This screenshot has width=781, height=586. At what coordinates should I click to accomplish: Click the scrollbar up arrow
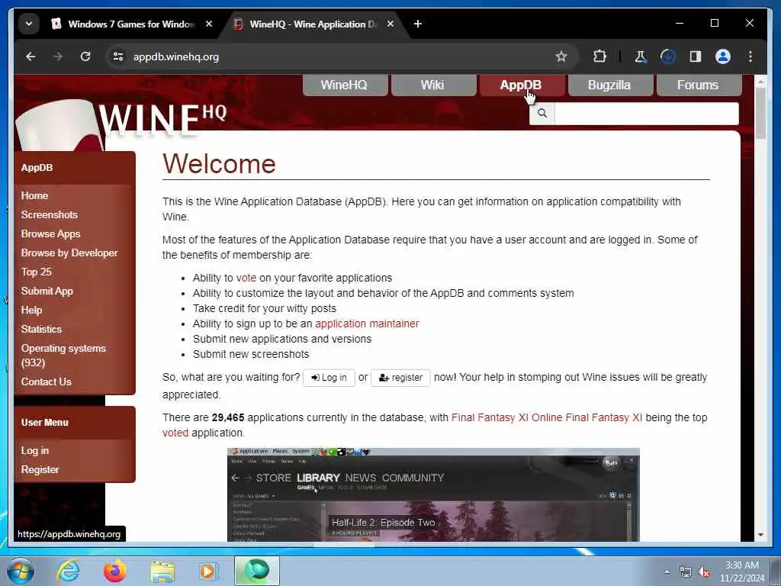(x=760, y=80)
